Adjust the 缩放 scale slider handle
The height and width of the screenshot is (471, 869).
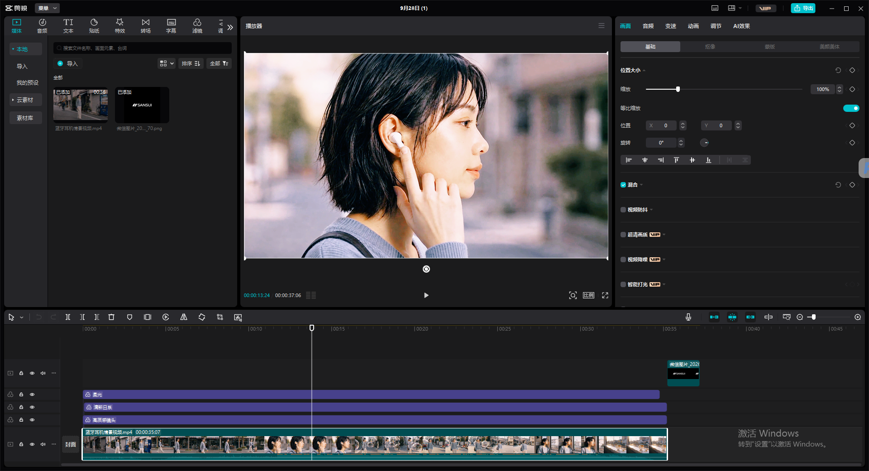(x=678, y=89)
